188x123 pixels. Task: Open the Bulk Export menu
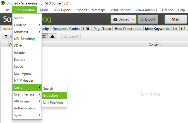[x=62, y=10]
